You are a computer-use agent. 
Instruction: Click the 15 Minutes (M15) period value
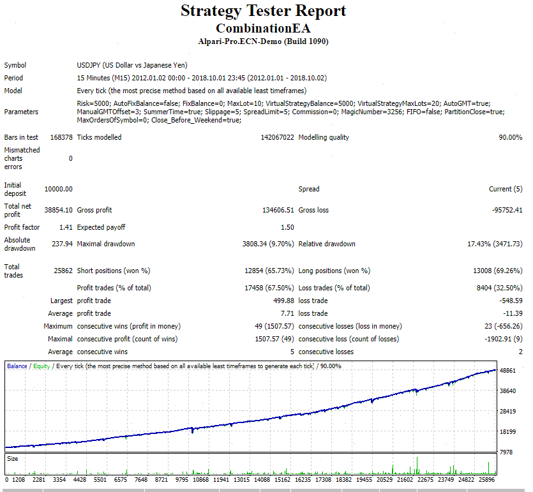pos(202,78)
